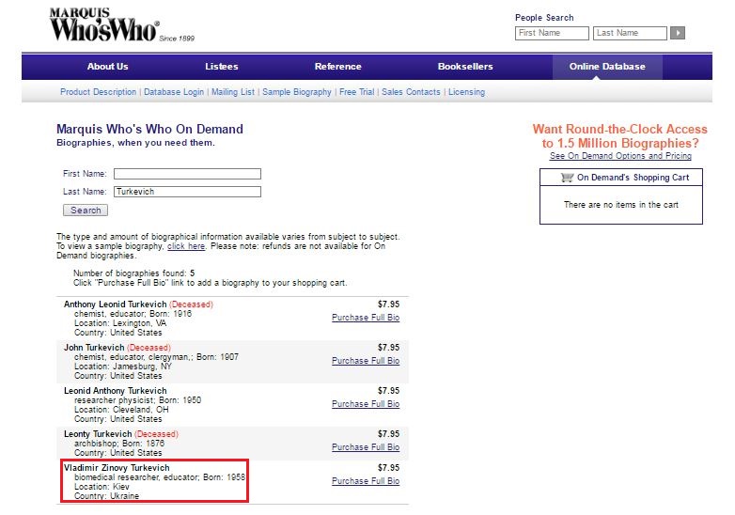The image size is (735, 515).
Task: Click the Product Description link
Action: click(98, 92)
